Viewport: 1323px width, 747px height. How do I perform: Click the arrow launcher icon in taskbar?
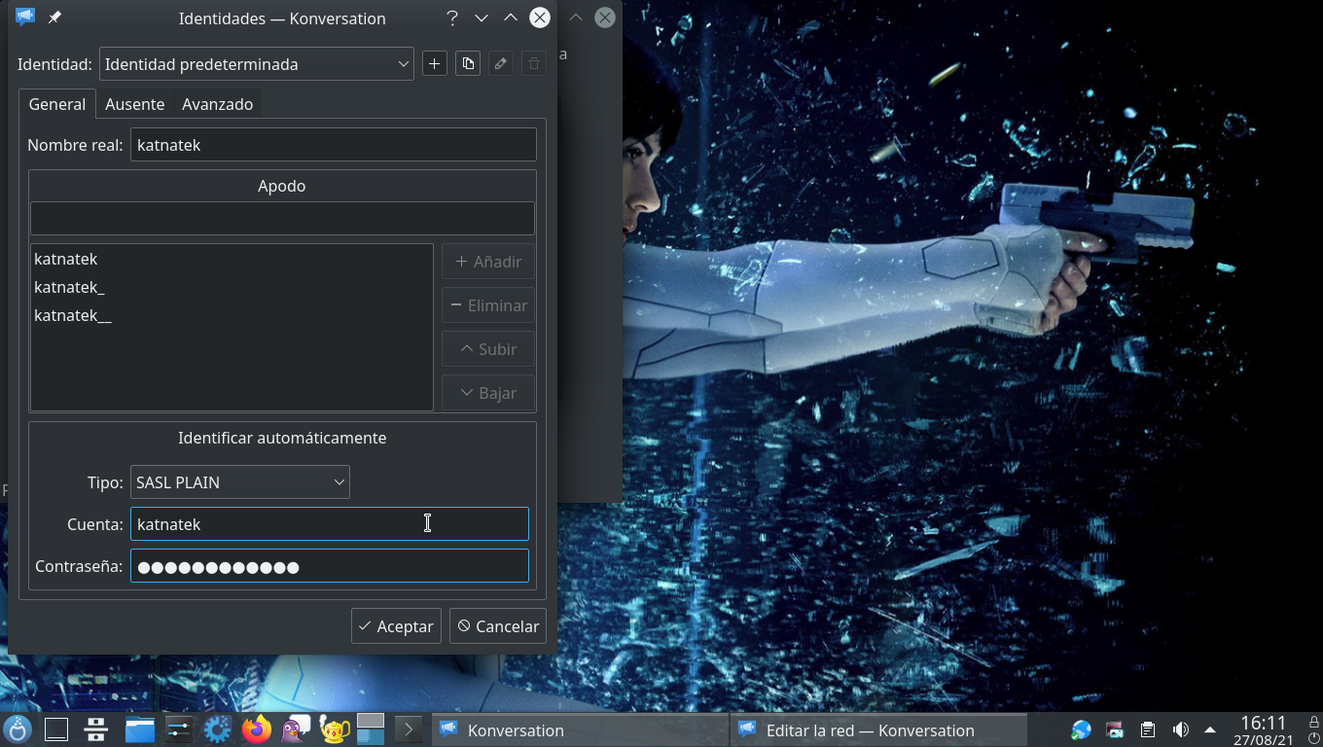click(409, 729)
